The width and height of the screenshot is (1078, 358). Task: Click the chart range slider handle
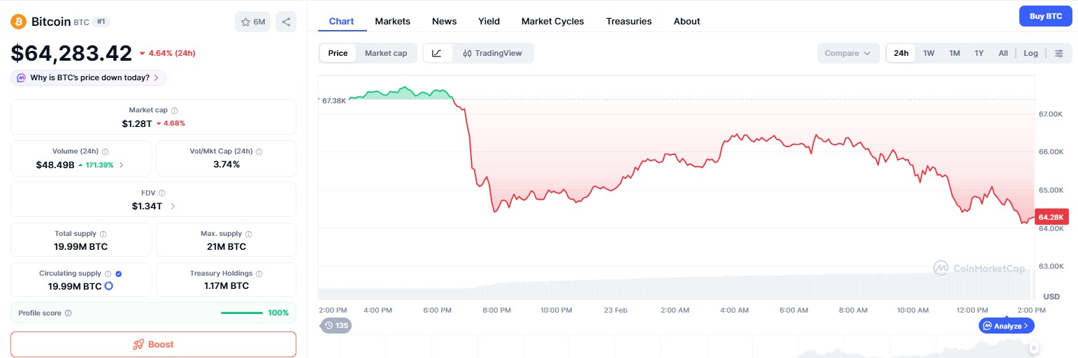point(1034,348)
